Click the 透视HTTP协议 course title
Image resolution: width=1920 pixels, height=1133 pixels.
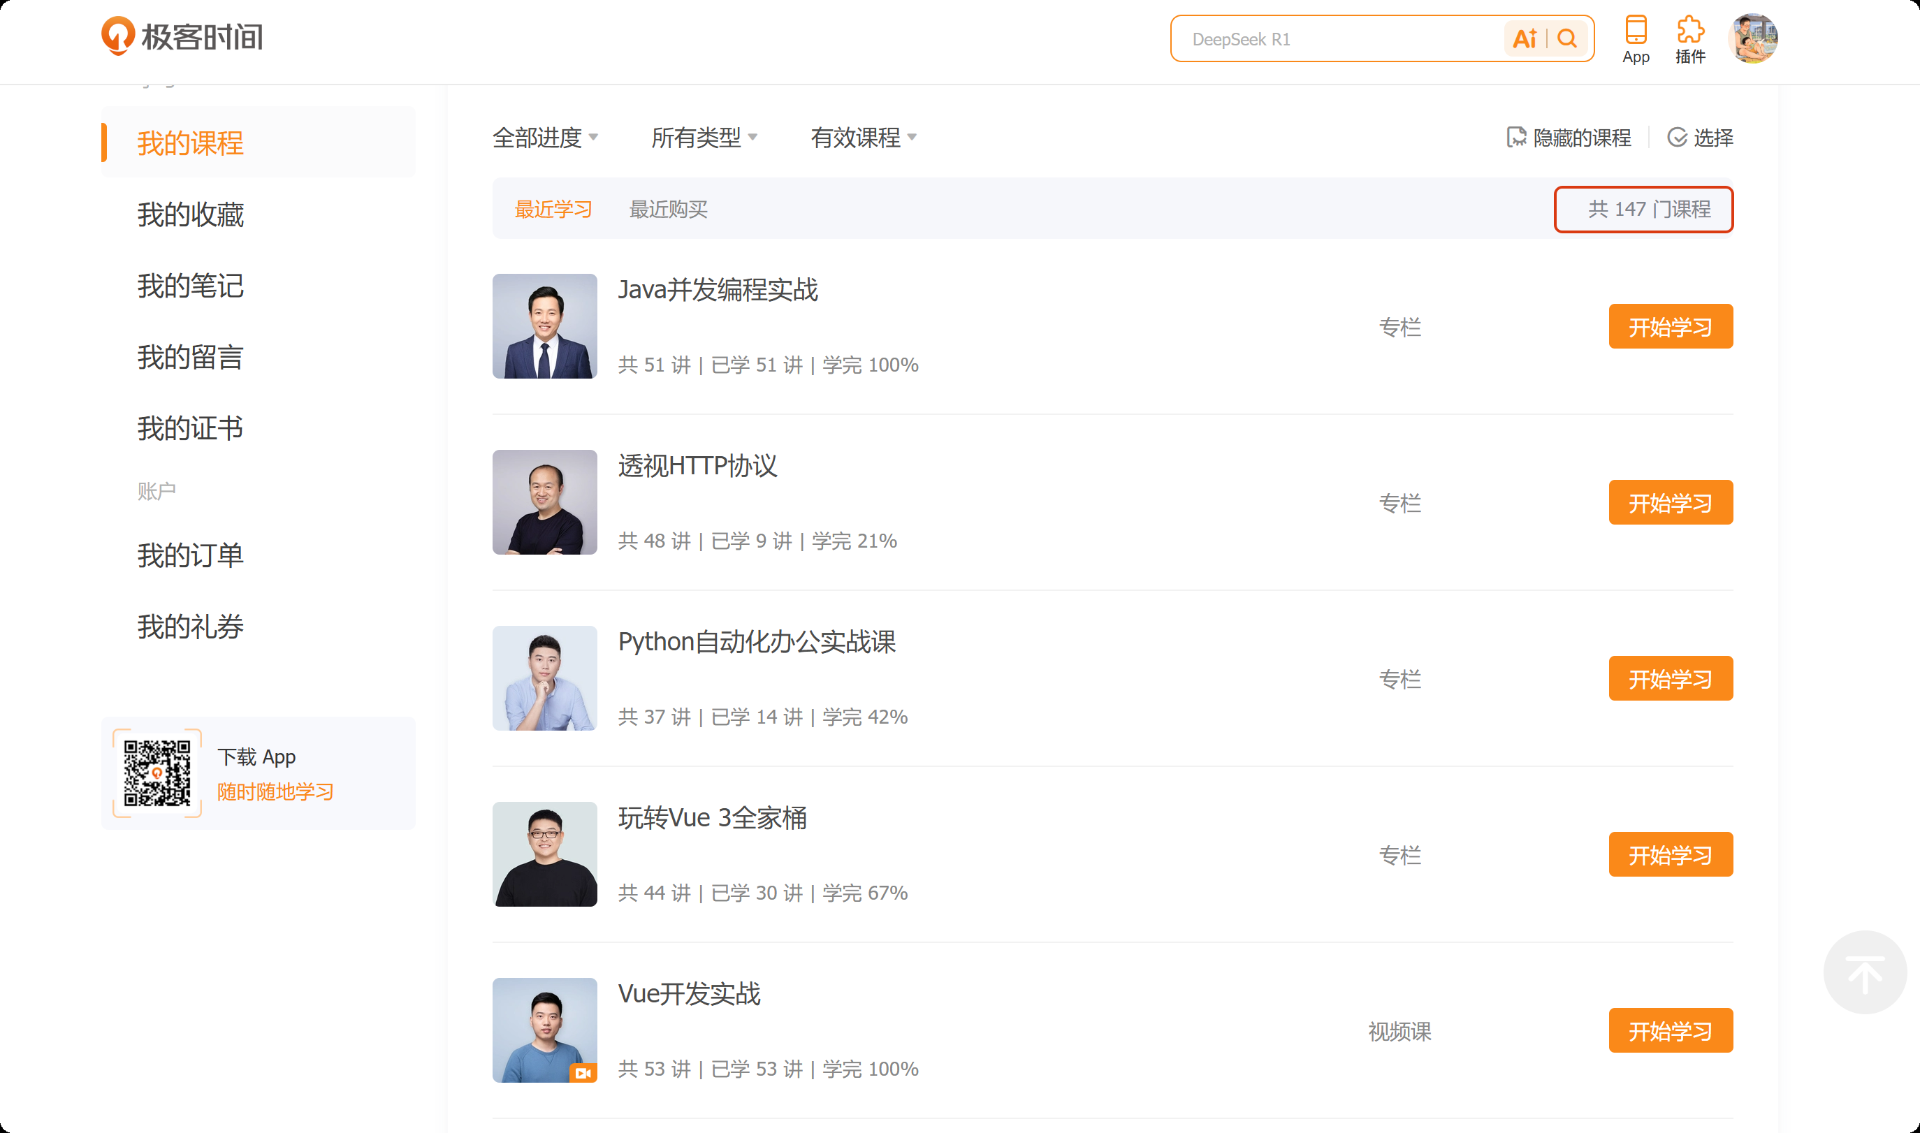pos(697,466)
